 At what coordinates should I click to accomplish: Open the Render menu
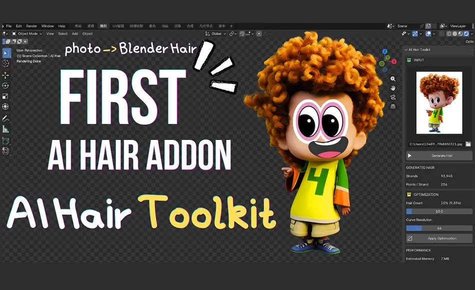pos(31,26)
